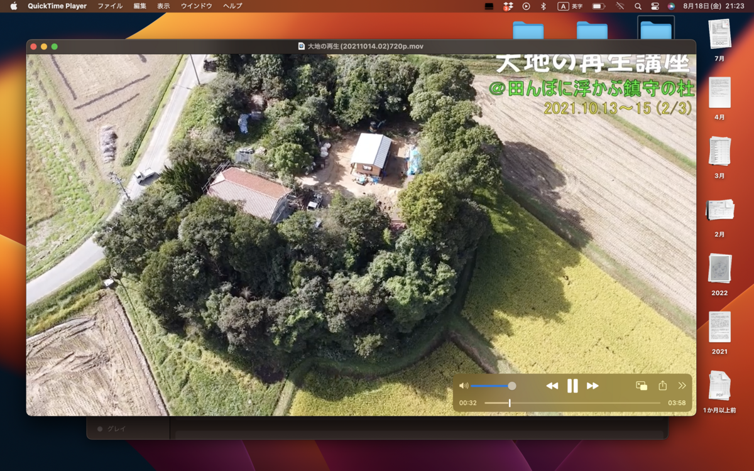Enter full screen with green button

pos(55,46)
